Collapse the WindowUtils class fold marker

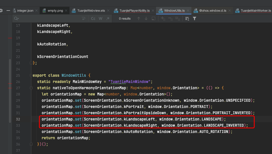click(31, 76)
